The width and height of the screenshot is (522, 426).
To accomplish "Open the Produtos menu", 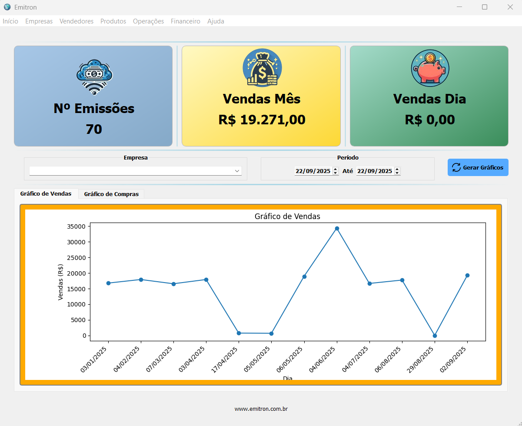I will pos(113,21).
